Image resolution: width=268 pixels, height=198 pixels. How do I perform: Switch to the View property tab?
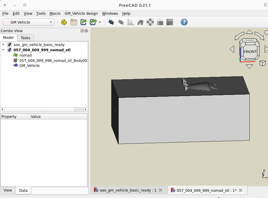pos(8,190)
